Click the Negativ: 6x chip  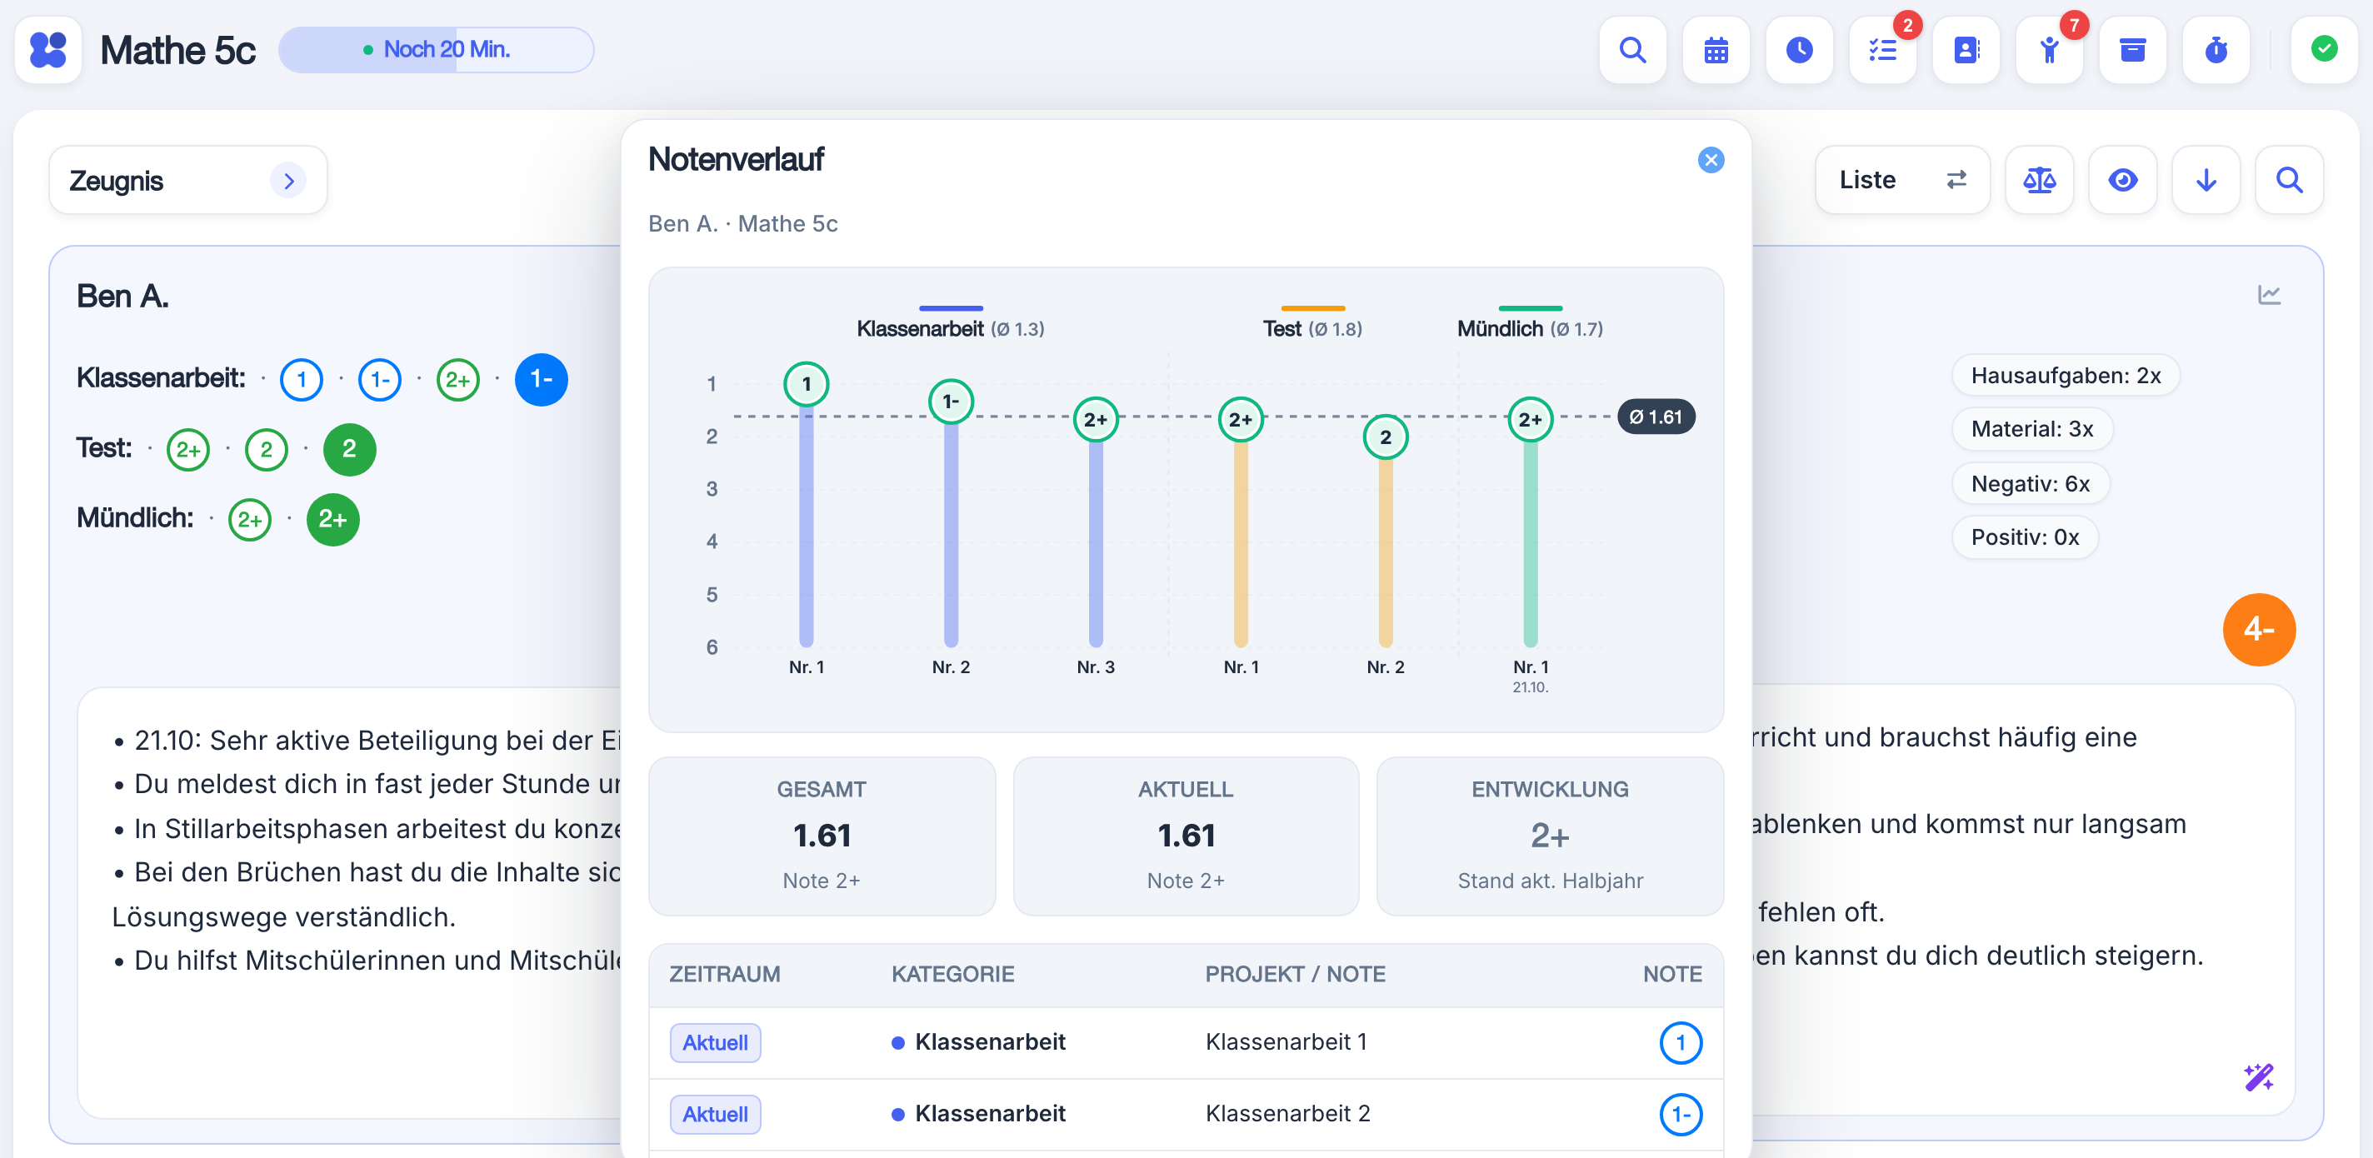(2031, 484)
